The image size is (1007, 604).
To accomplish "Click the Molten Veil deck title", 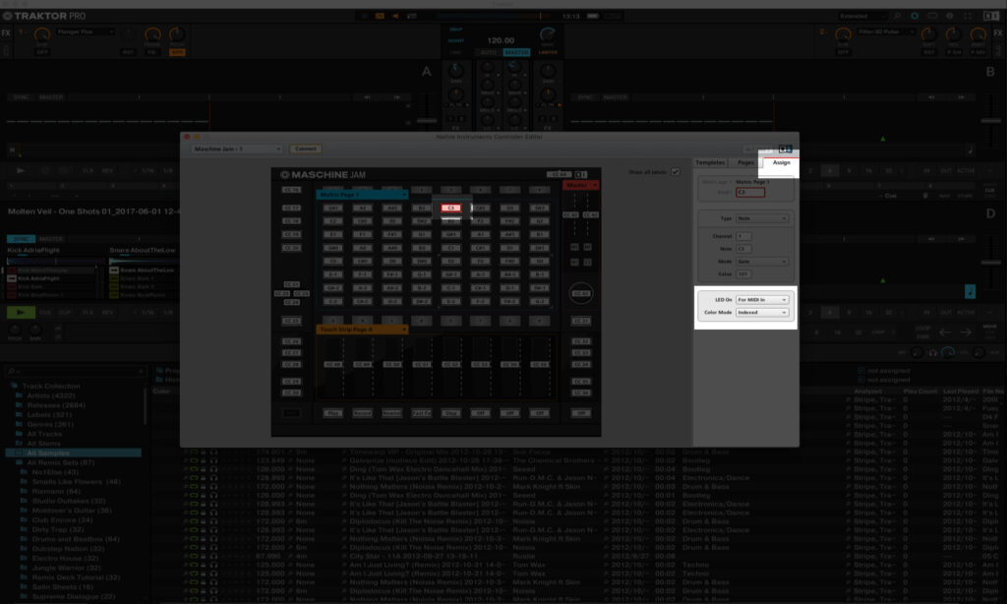I will 93,211.
